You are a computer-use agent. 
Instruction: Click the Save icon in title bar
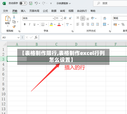(x=31, y=3)
